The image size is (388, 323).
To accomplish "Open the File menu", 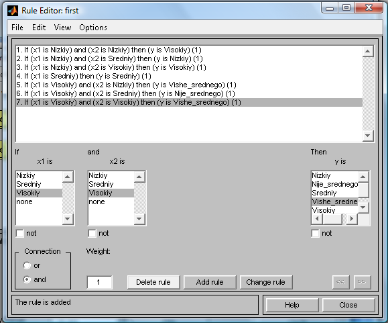I will tap(17, 28).
